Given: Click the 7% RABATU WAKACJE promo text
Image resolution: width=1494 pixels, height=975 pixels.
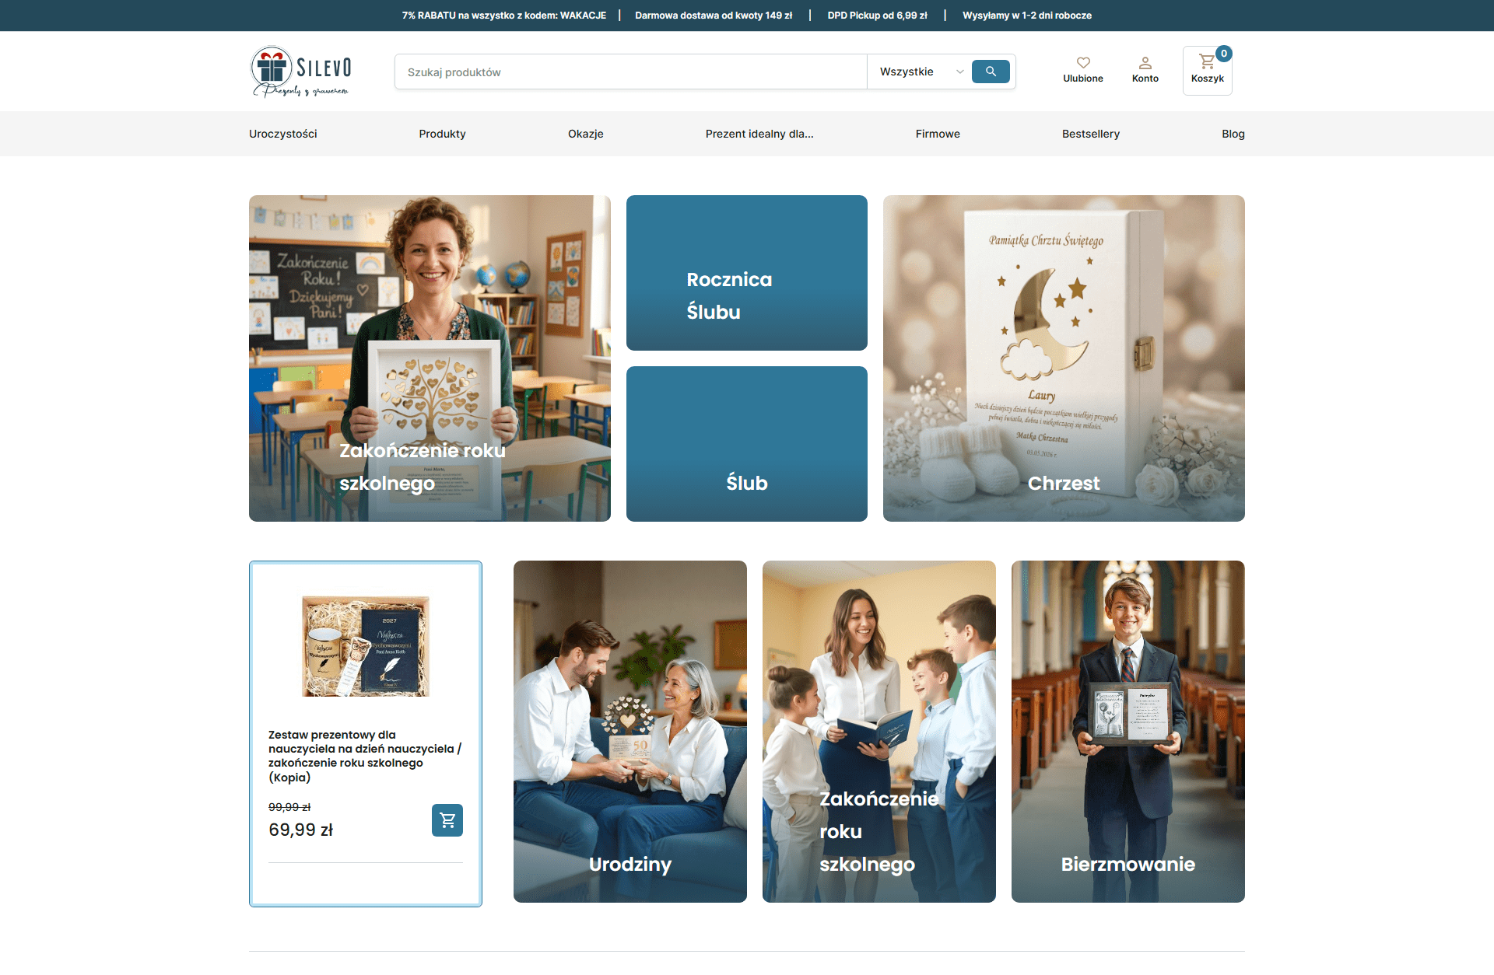Looking at the screenshot, I should pyautogui.click(x=504, y=16).
